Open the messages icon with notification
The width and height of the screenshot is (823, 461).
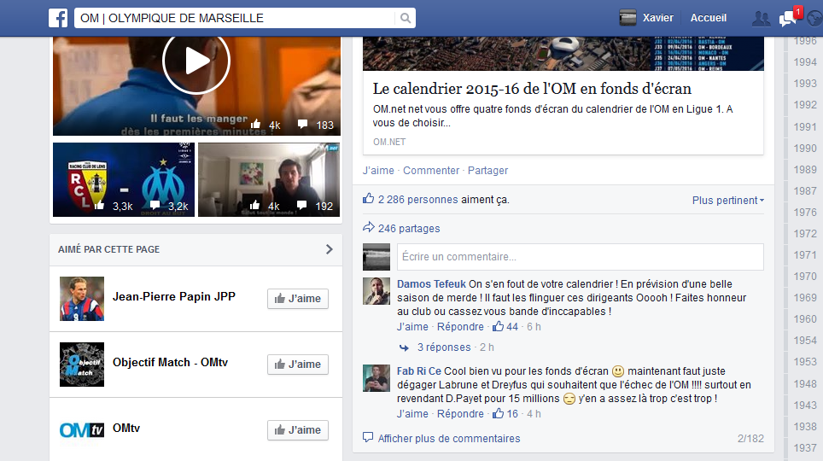[787, 18]
